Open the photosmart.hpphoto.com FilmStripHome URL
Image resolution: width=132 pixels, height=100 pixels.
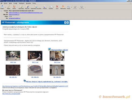click(35, 86)
